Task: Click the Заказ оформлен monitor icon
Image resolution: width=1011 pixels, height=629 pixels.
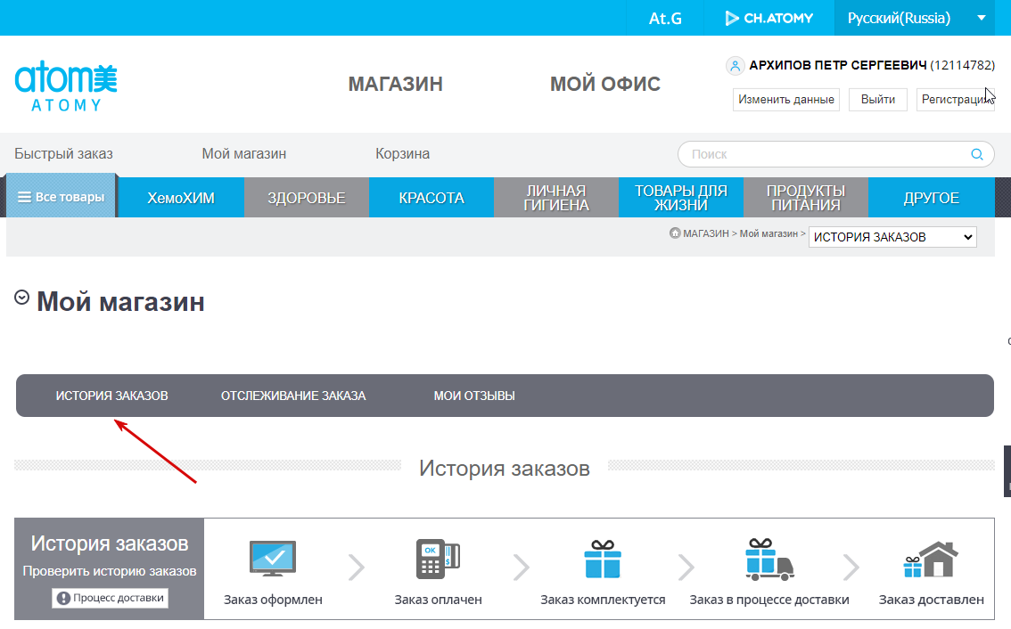Action: [273, 558]
